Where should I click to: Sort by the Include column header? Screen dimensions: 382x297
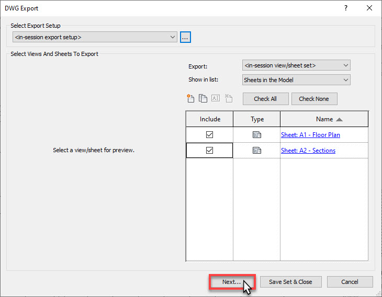[x=210, y=119]
